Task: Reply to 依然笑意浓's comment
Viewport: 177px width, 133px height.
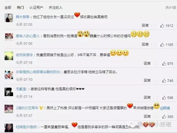Action: pos(147,64)
